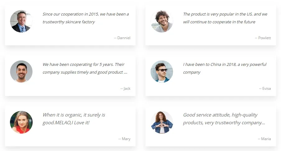Click Danniel's round profile photo
Image resolution: width=281 pixels, height=151 pixels.
(x=21, y=21)
